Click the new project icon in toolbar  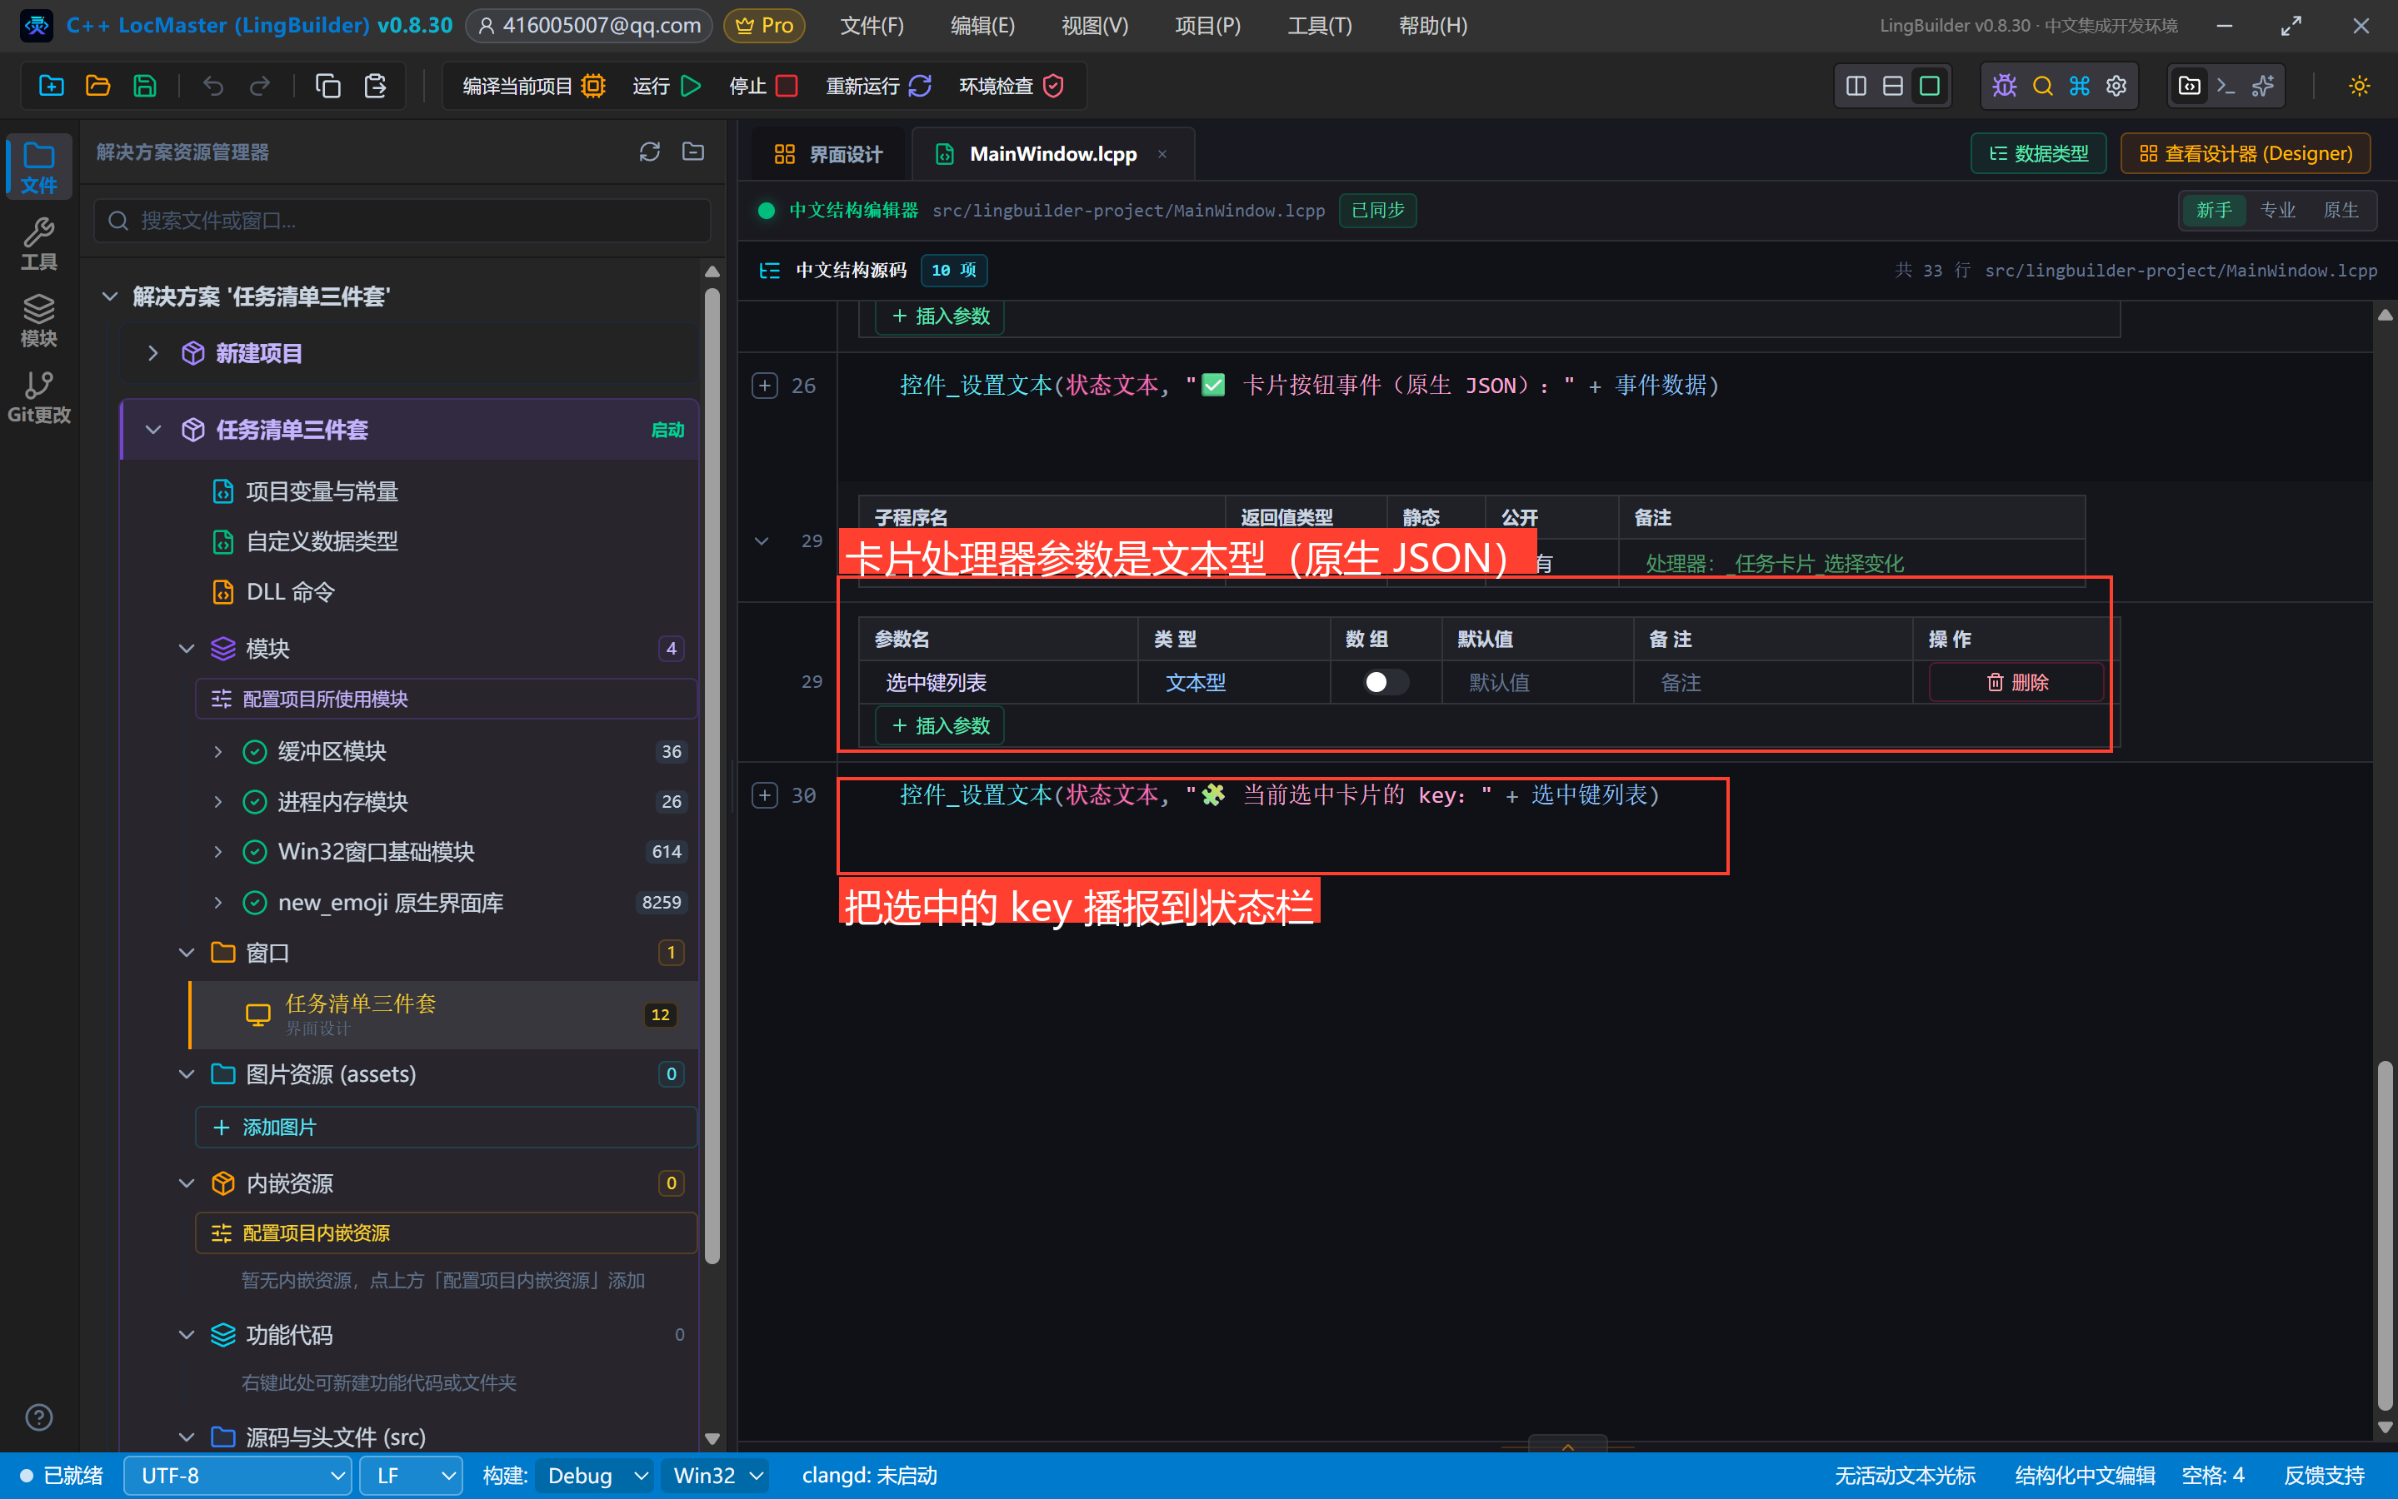(x=51, y=87)
